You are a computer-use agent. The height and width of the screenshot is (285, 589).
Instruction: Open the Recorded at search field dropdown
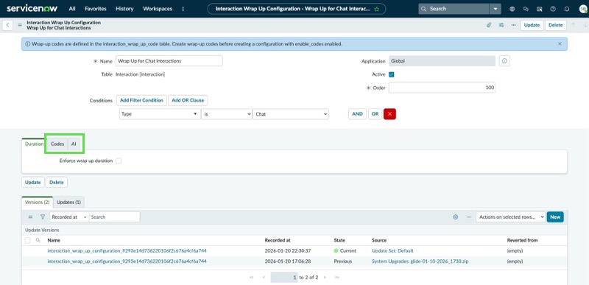(x=69, y=217)
